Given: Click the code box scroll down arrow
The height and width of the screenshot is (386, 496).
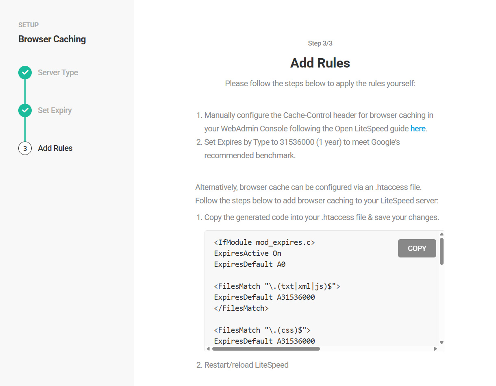Looking at the screenshot, I should point(442,343).
